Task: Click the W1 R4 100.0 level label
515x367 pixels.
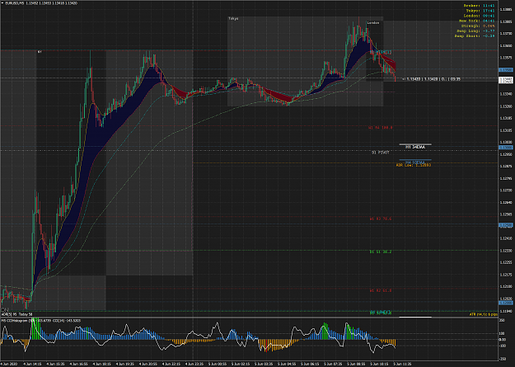Action: coord(381,128)
